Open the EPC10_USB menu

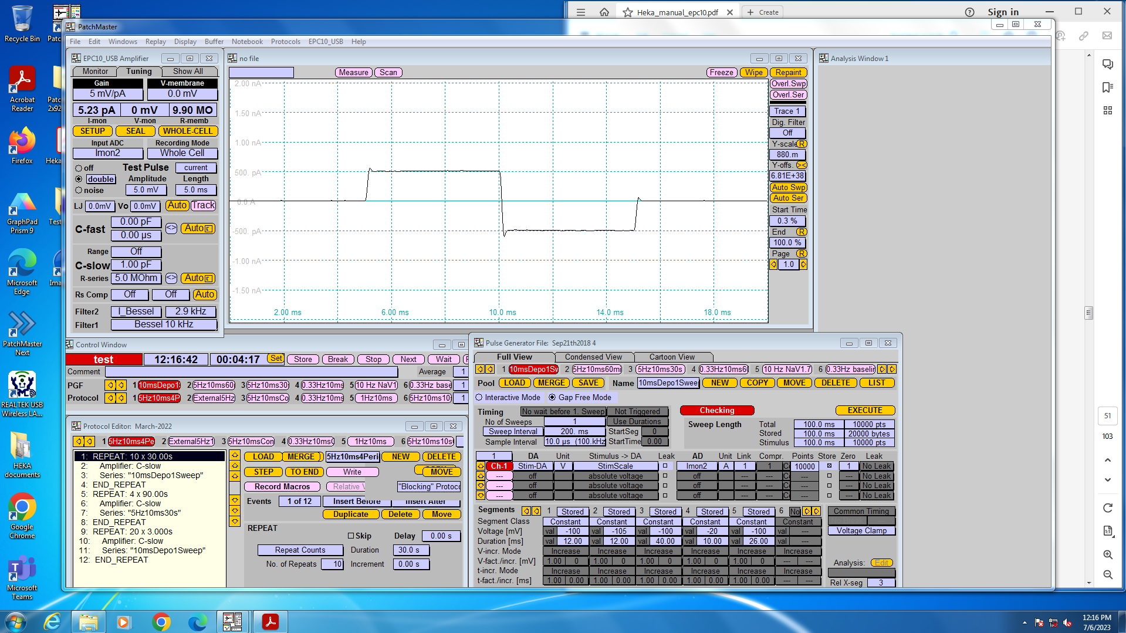[x=326, y=42]
